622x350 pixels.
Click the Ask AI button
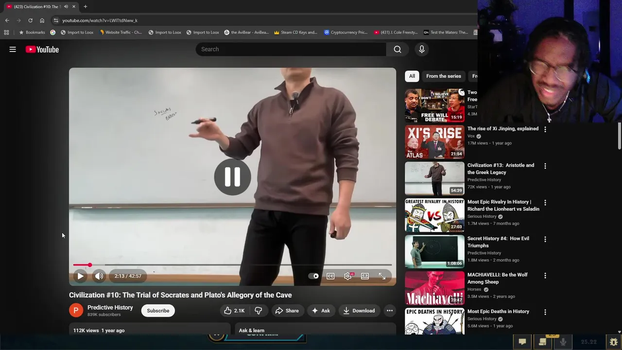tap(321, 311)
